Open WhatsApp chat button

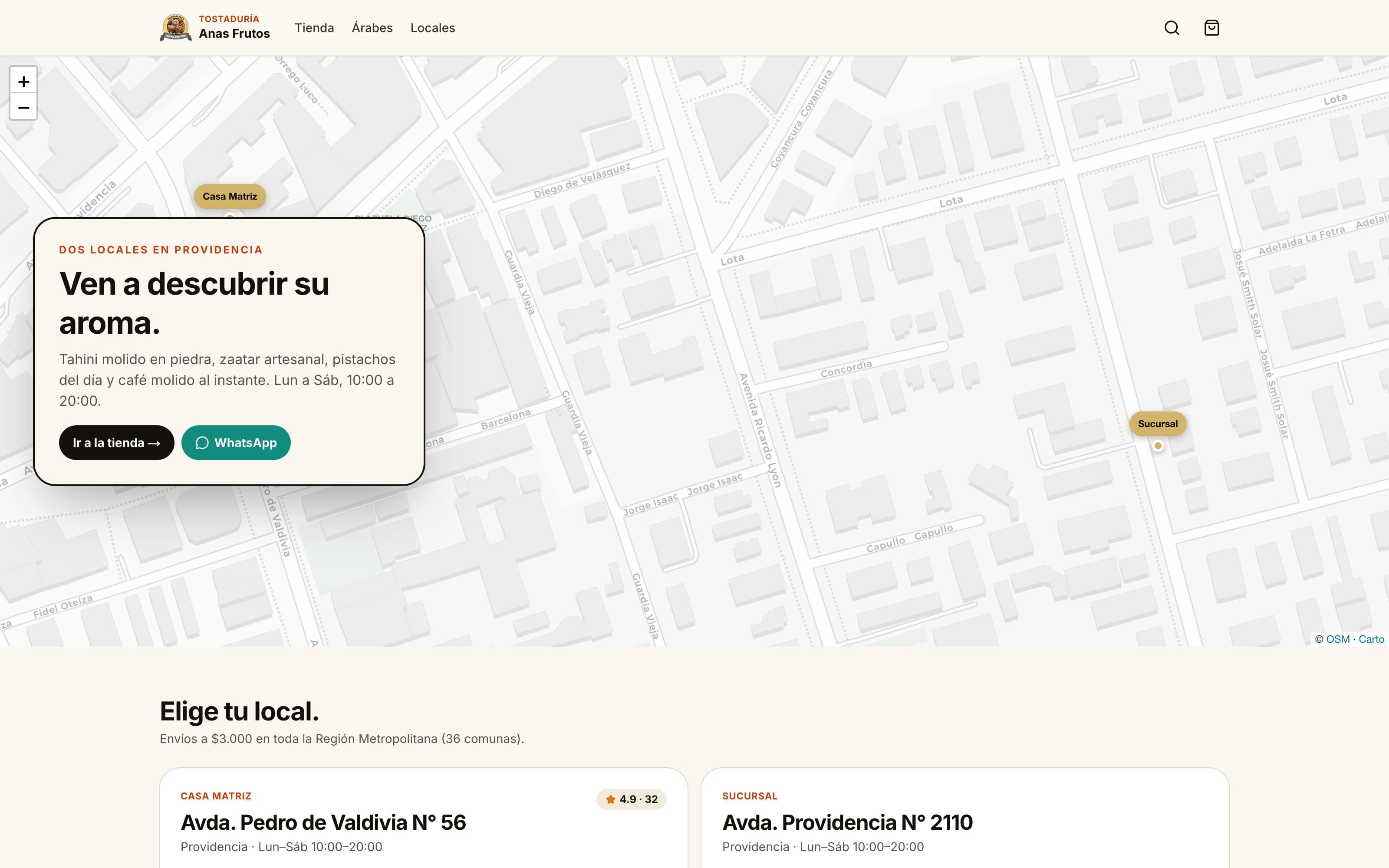click(236, 443)
